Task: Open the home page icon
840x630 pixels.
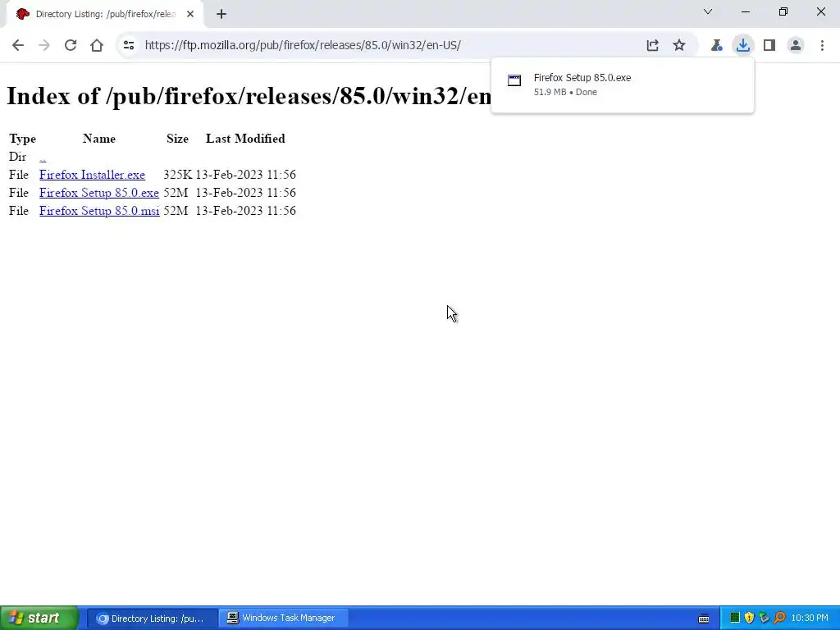Action: tap(97, 45)
